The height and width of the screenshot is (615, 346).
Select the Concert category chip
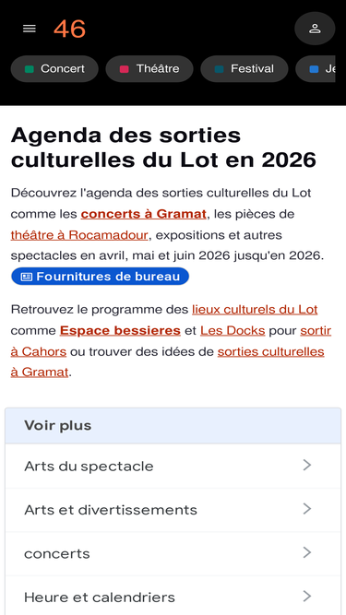pos(54,69)
